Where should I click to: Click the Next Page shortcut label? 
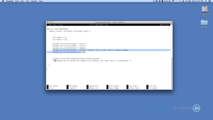(x=114, y=88)
